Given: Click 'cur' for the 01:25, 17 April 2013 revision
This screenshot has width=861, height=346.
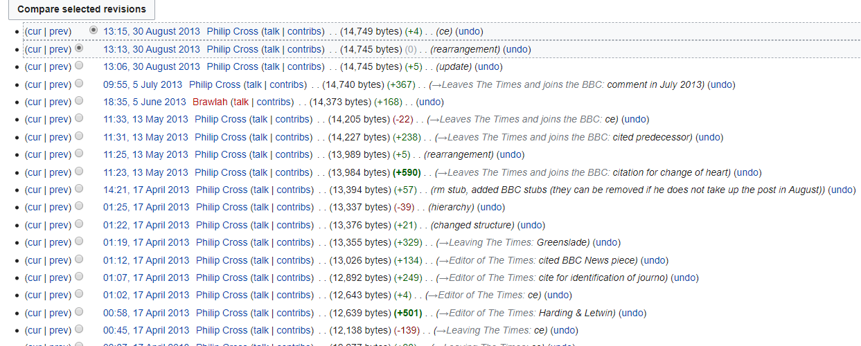Looking at the screenshot, I should click(x=34, y=207).
